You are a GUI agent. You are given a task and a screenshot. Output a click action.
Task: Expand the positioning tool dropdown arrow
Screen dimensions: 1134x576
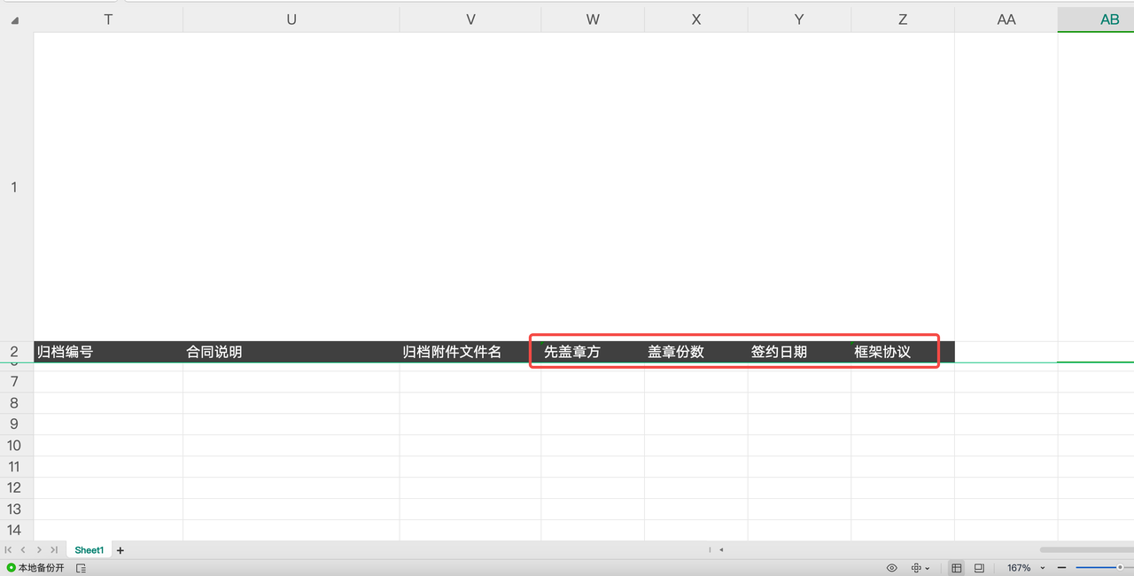coord(927,567)
